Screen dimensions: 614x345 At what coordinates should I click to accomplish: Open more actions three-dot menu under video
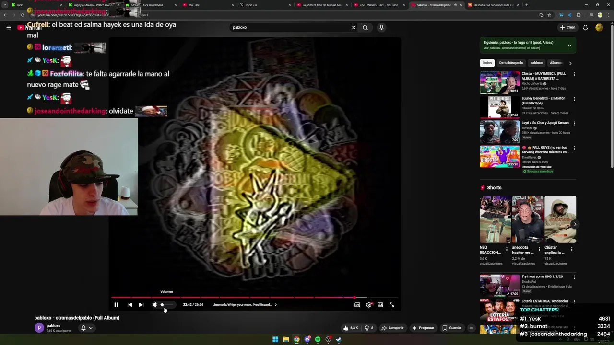[x=472, y=328]
